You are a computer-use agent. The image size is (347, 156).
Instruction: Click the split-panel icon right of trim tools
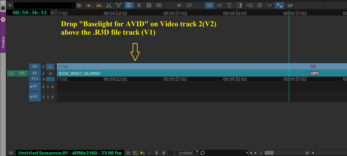tap(159, 5)
